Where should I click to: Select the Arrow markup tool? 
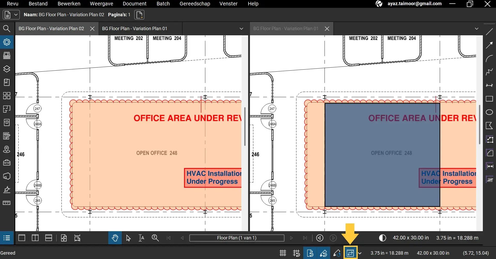(489, 45)
